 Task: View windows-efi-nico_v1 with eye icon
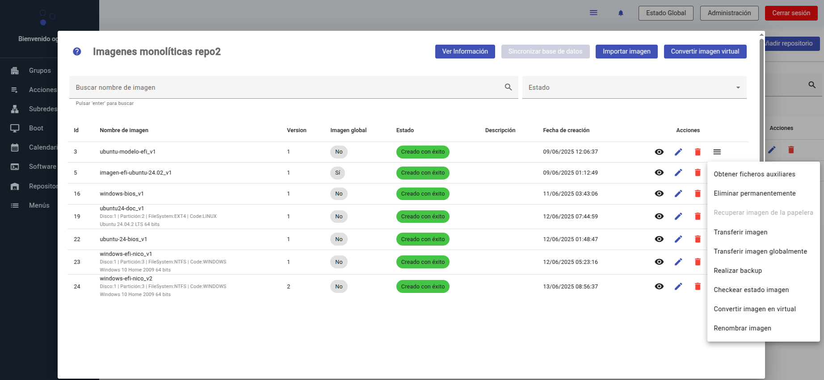coord(659,262)
